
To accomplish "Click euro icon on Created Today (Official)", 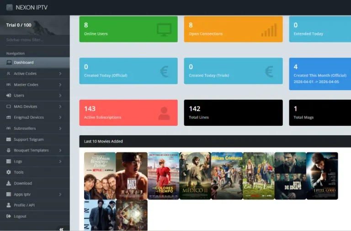I will point(164,72).
